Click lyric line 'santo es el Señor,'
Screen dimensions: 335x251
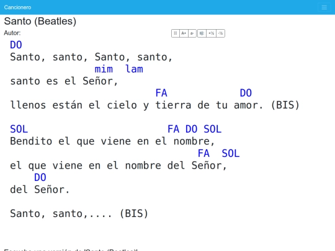click(x=64, y=81)
